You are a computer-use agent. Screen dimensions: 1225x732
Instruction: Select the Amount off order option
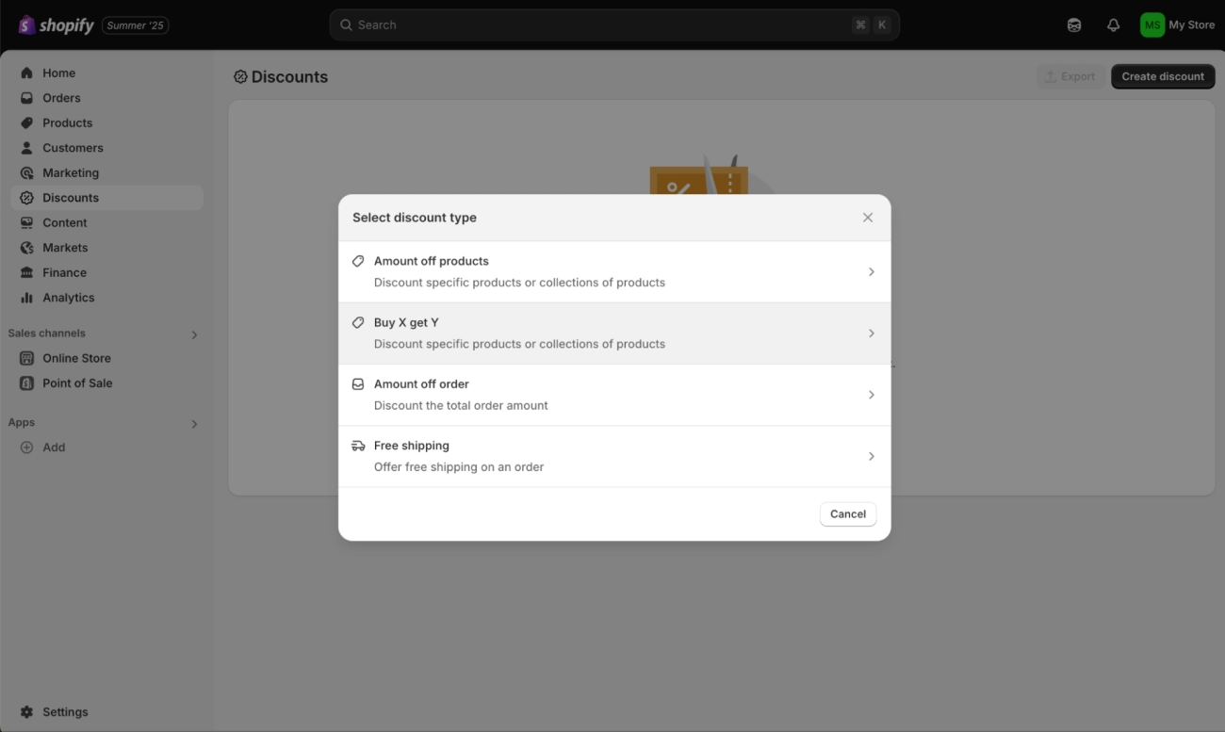(614, 395)
